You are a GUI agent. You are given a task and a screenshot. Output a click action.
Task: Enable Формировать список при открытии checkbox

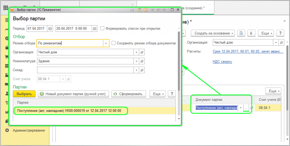tap(103, 28)
